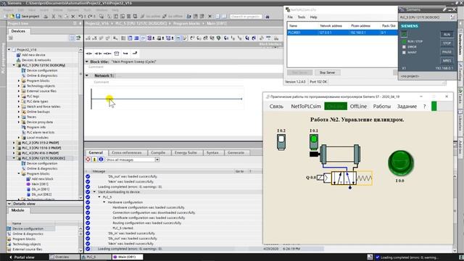Screen dimensions: 464x261
Task: Show information filter icon in the Info panel
Action: pyautogui.click(x=101, y=159)
